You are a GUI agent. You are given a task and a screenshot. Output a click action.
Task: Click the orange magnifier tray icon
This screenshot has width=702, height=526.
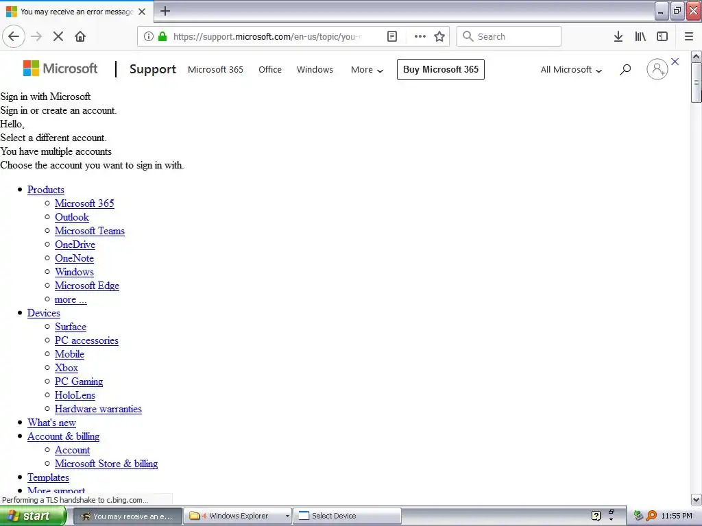pos(651,516)
